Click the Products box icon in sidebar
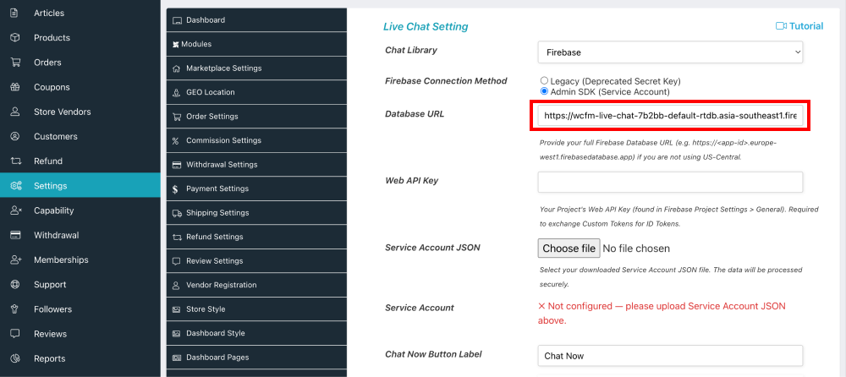846x377 pixels. [15, 38]
